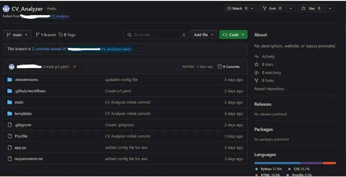This screenshot has width=346, height=177.
Task: Click the .gitignore file icon
Action: pyautogui.click(x=9, y=125)
